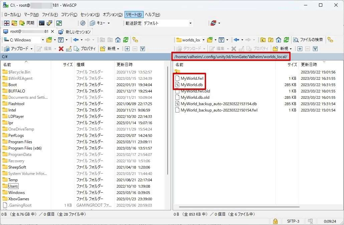This screenshot has height=225, width=344.
Task: Select MyWorld.fwl file in remote panel
Action: click(192, 78)
